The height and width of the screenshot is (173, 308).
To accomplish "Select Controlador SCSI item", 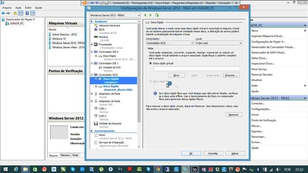I will point(108,75).
